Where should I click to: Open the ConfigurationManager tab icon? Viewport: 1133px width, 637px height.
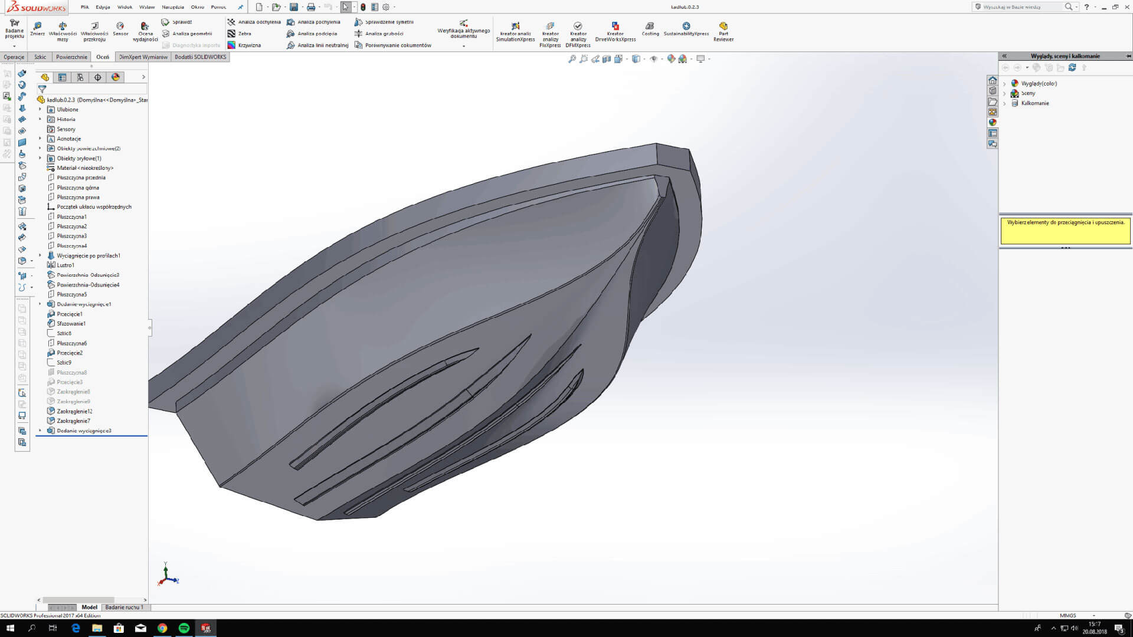(x=80, y=77)
